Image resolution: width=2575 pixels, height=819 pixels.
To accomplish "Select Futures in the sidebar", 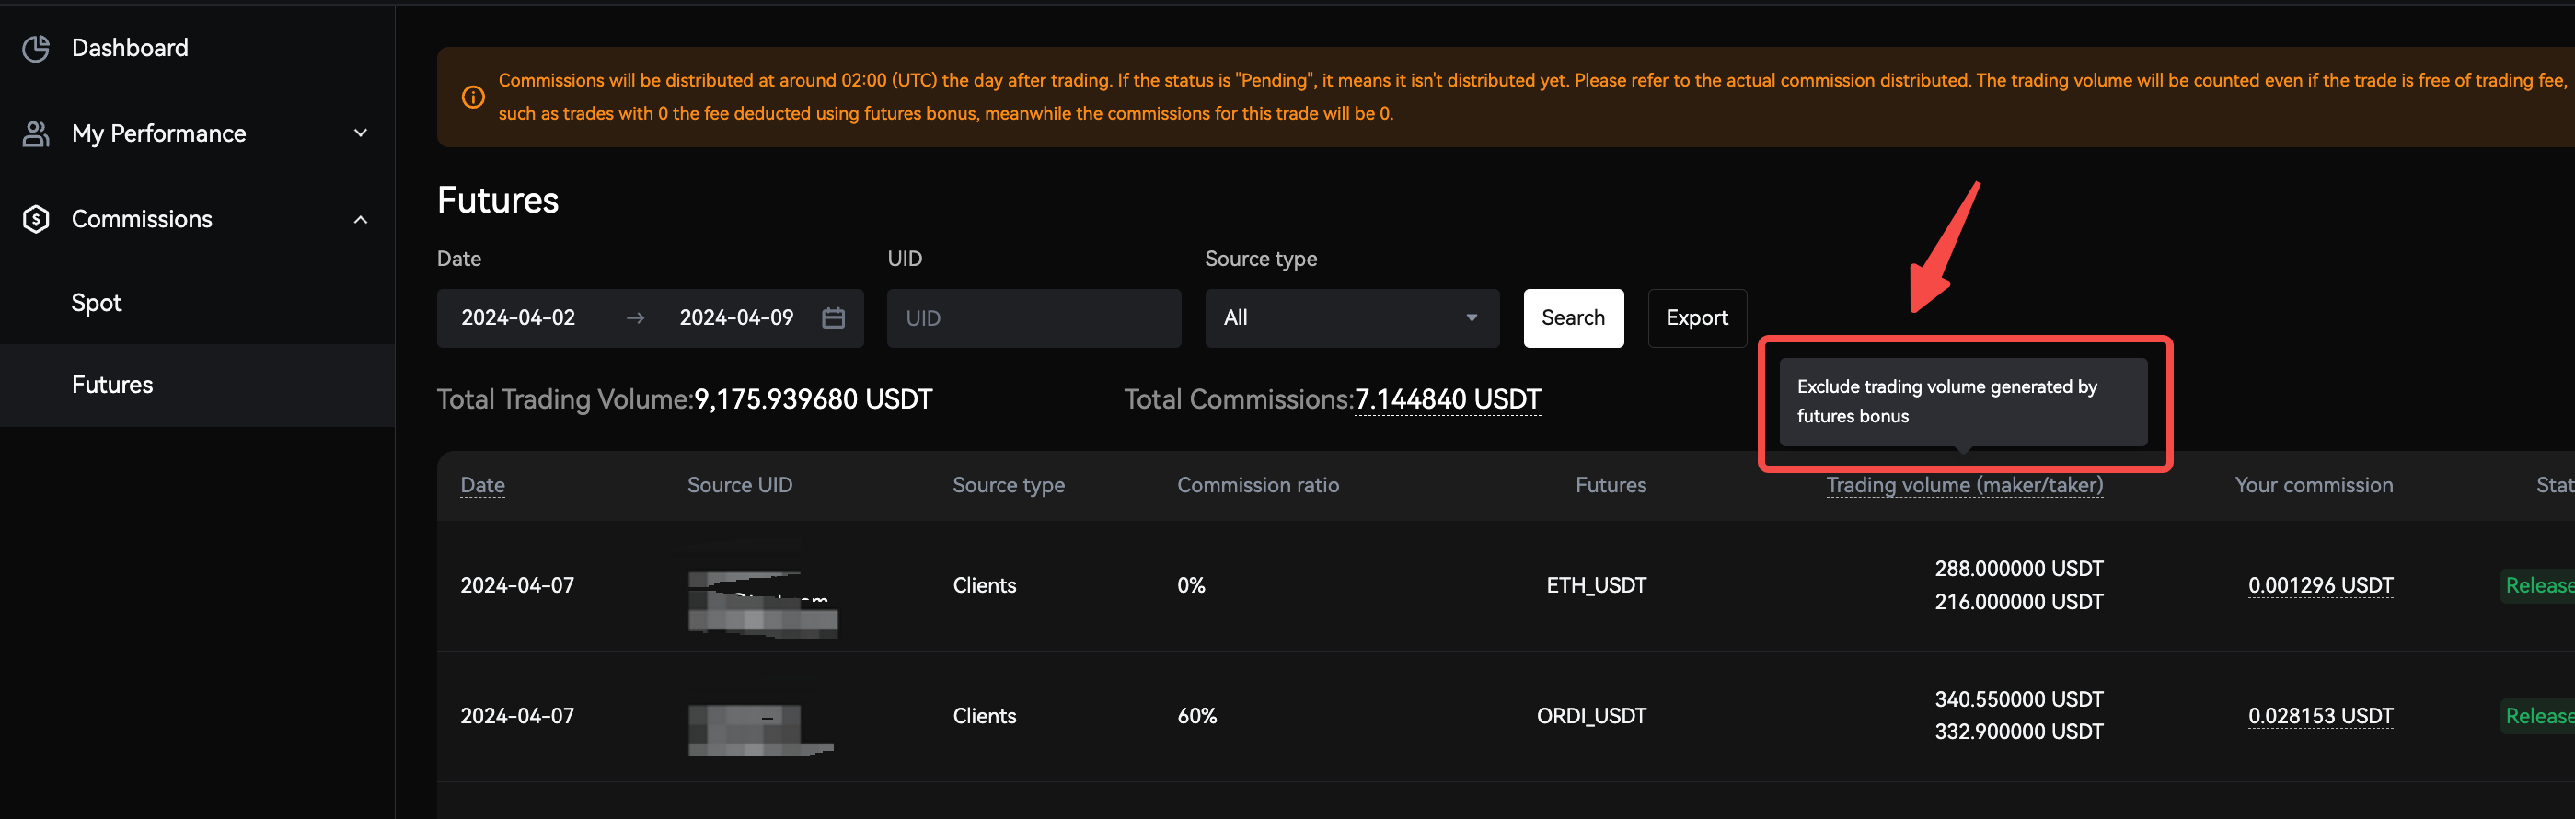I will click(112, 385).
